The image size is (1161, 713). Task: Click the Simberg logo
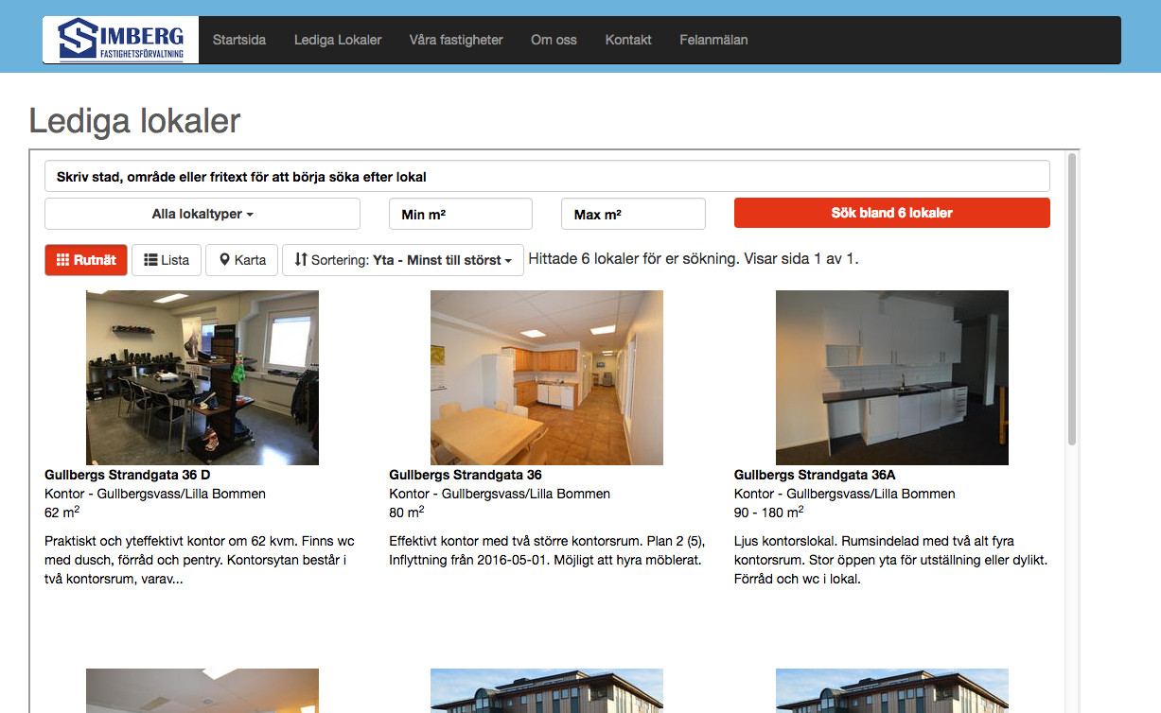[x=120, y=40]
